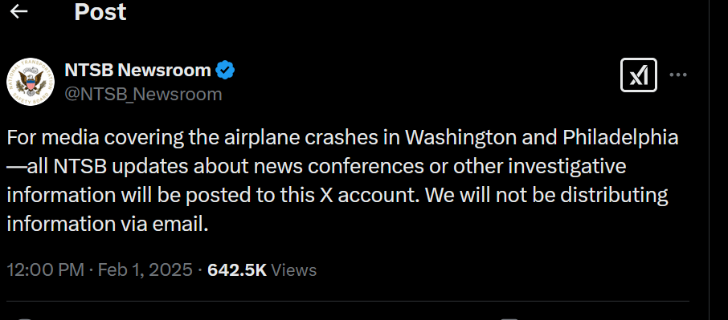Click 'We will not be distributing' sentence

(546, 196)
